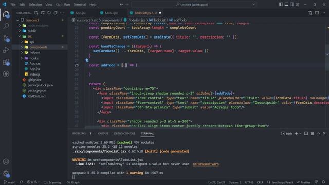The image size is (329, 185).
Task: Expand the public folder
Action: [20, 31]
